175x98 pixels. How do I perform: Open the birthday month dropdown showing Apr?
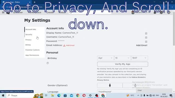point(106,58)
